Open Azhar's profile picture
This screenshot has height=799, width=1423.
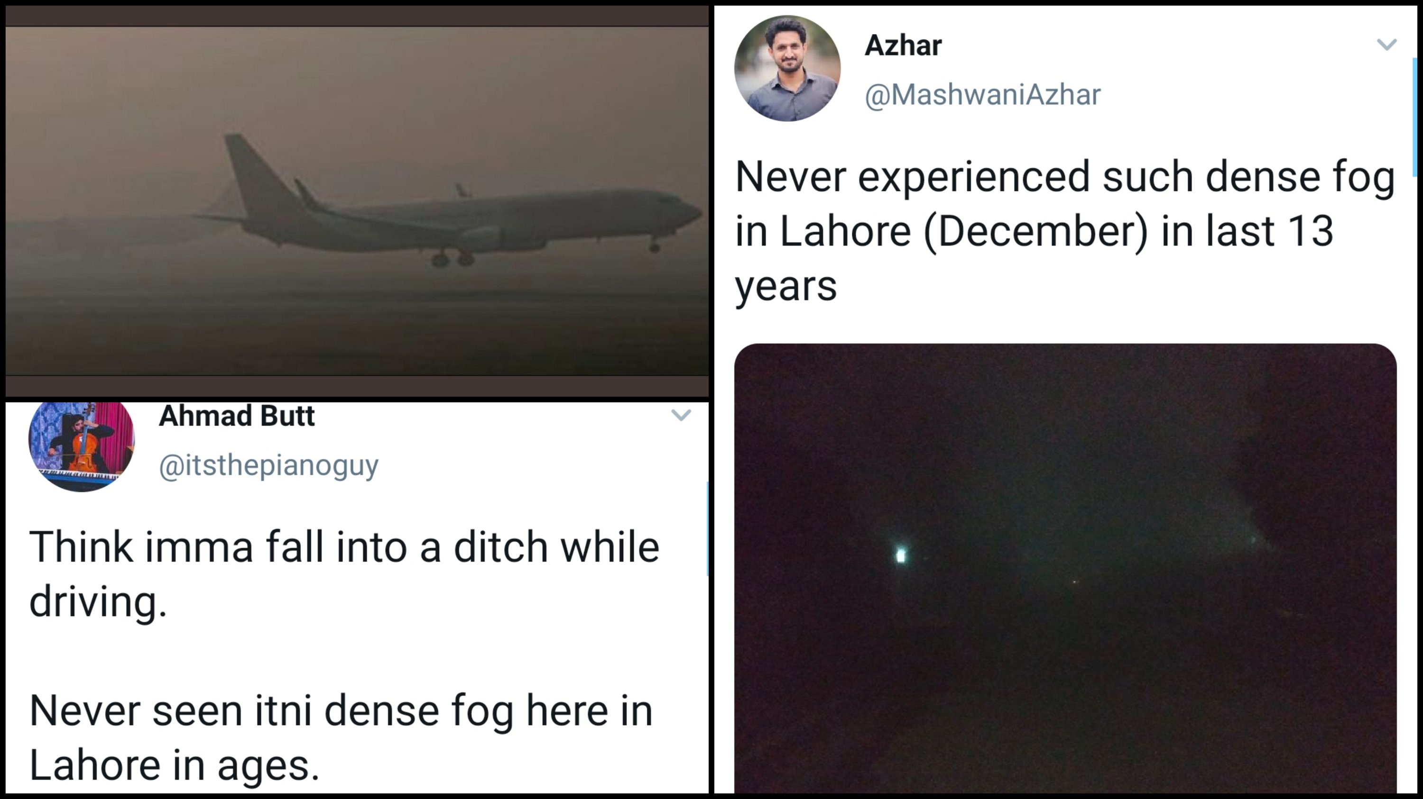tap(787, 68)
